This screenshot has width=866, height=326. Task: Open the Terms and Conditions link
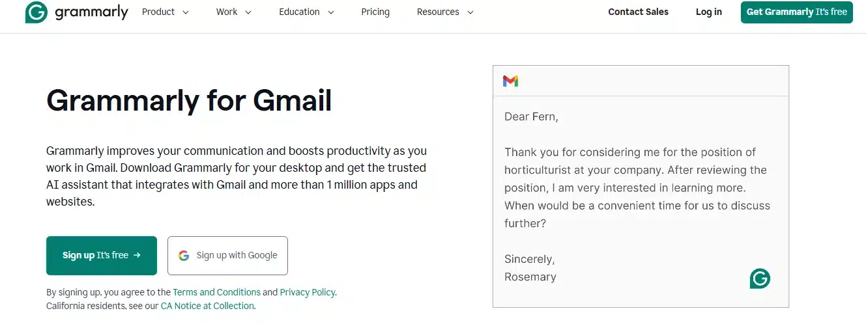coord(217,292)
